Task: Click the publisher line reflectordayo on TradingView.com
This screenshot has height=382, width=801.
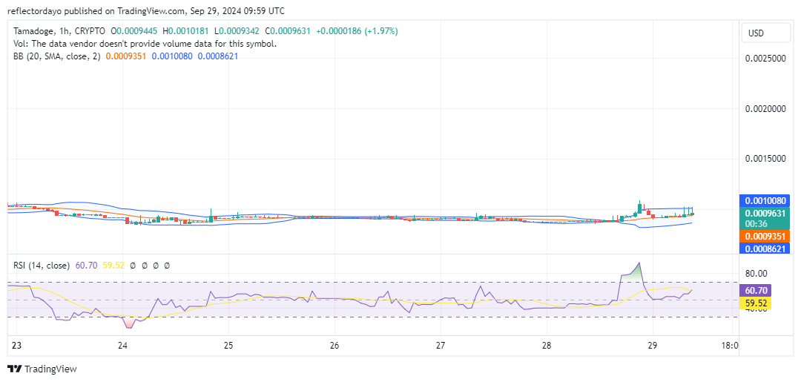Action: (146, 10)
